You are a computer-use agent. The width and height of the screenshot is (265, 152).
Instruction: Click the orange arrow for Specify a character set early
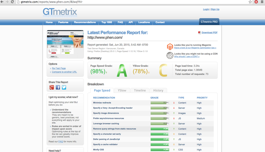tap(174, 134)
